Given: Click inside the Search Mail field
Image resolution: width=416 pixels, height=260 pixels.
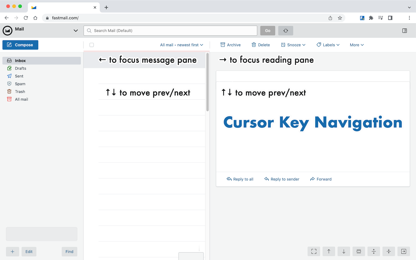Looking at the screenshot, I should (x=170, y=30).
